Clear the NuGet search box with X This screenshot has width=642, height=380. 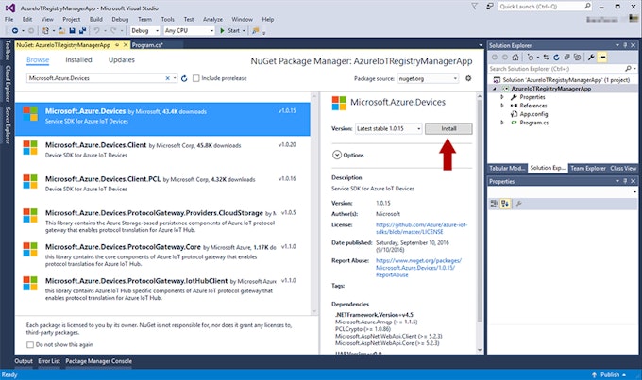(167, 78)
